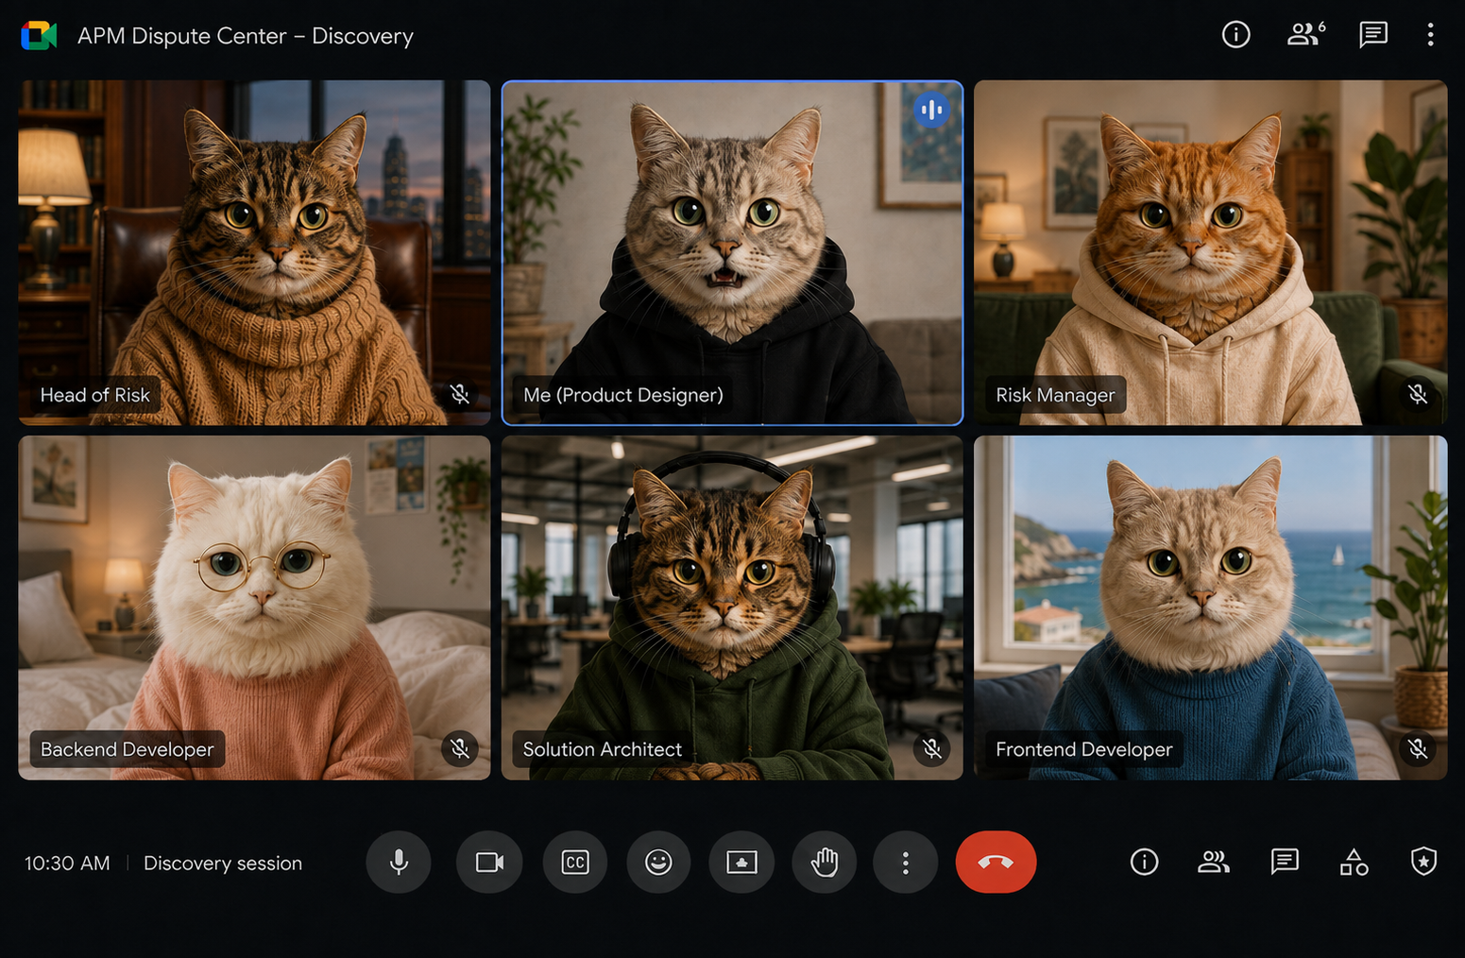Send an emoji reaction
Viewport: 1465px width, 958px height.
tap(658, 862)
